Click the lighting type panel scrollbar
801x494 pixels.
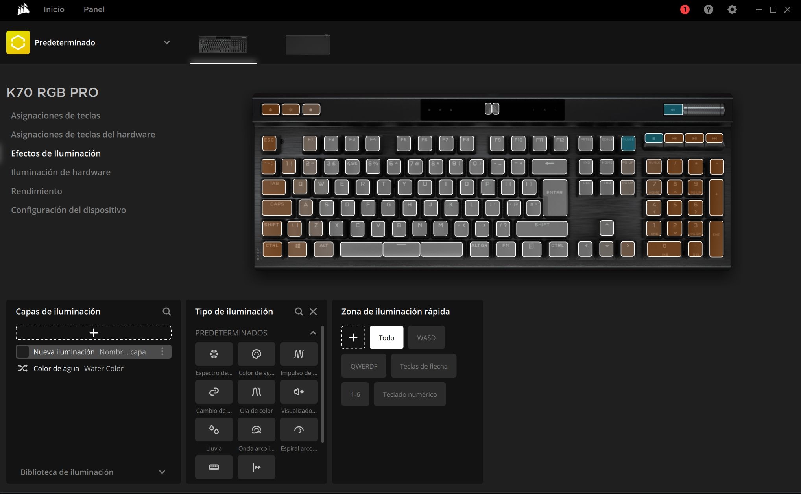tap(323, 384)
